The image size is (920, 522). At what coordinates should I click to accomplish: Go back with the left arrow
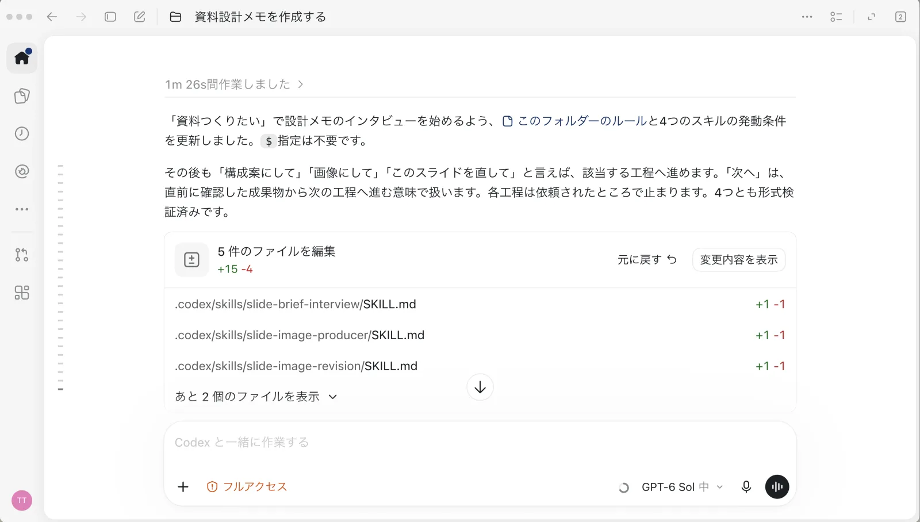coord(52,17)
